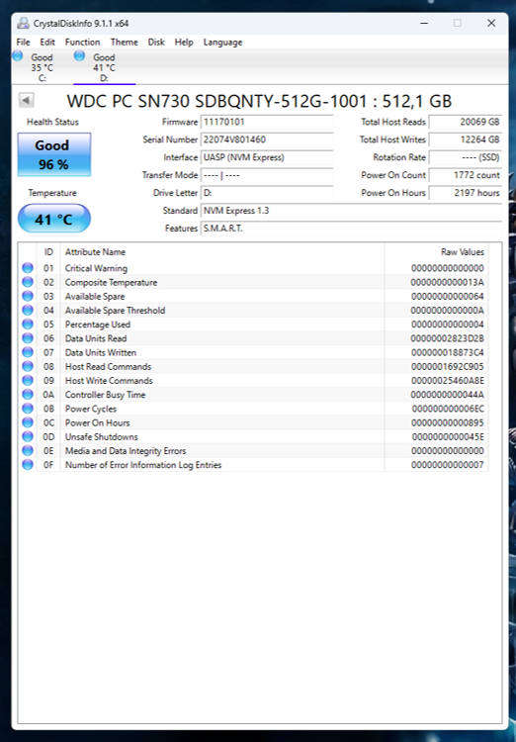This screenshot has width=516, height=742.
Task: Click the Interface field UASP (NVM Express)
Action: (267, 157)
